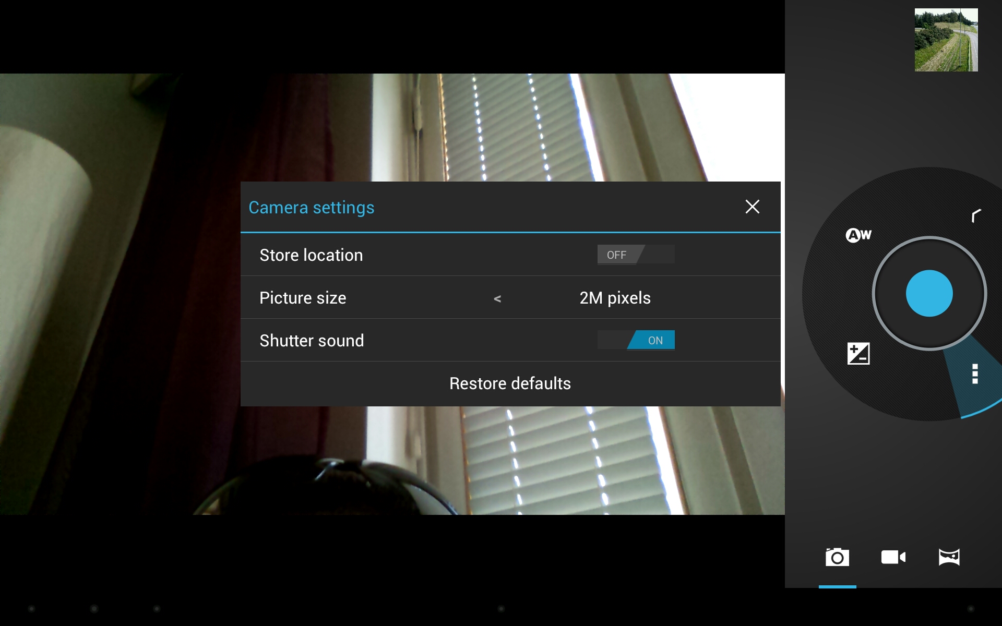The width and height of the screenshot is (1002, 626).
Task: Close the Camera settings dialog
Action: tap(752, 207)
